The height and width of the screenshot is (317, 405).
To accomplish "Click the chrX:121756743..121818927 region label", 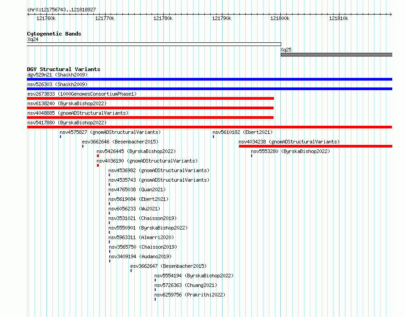I will tap(61, 10).
